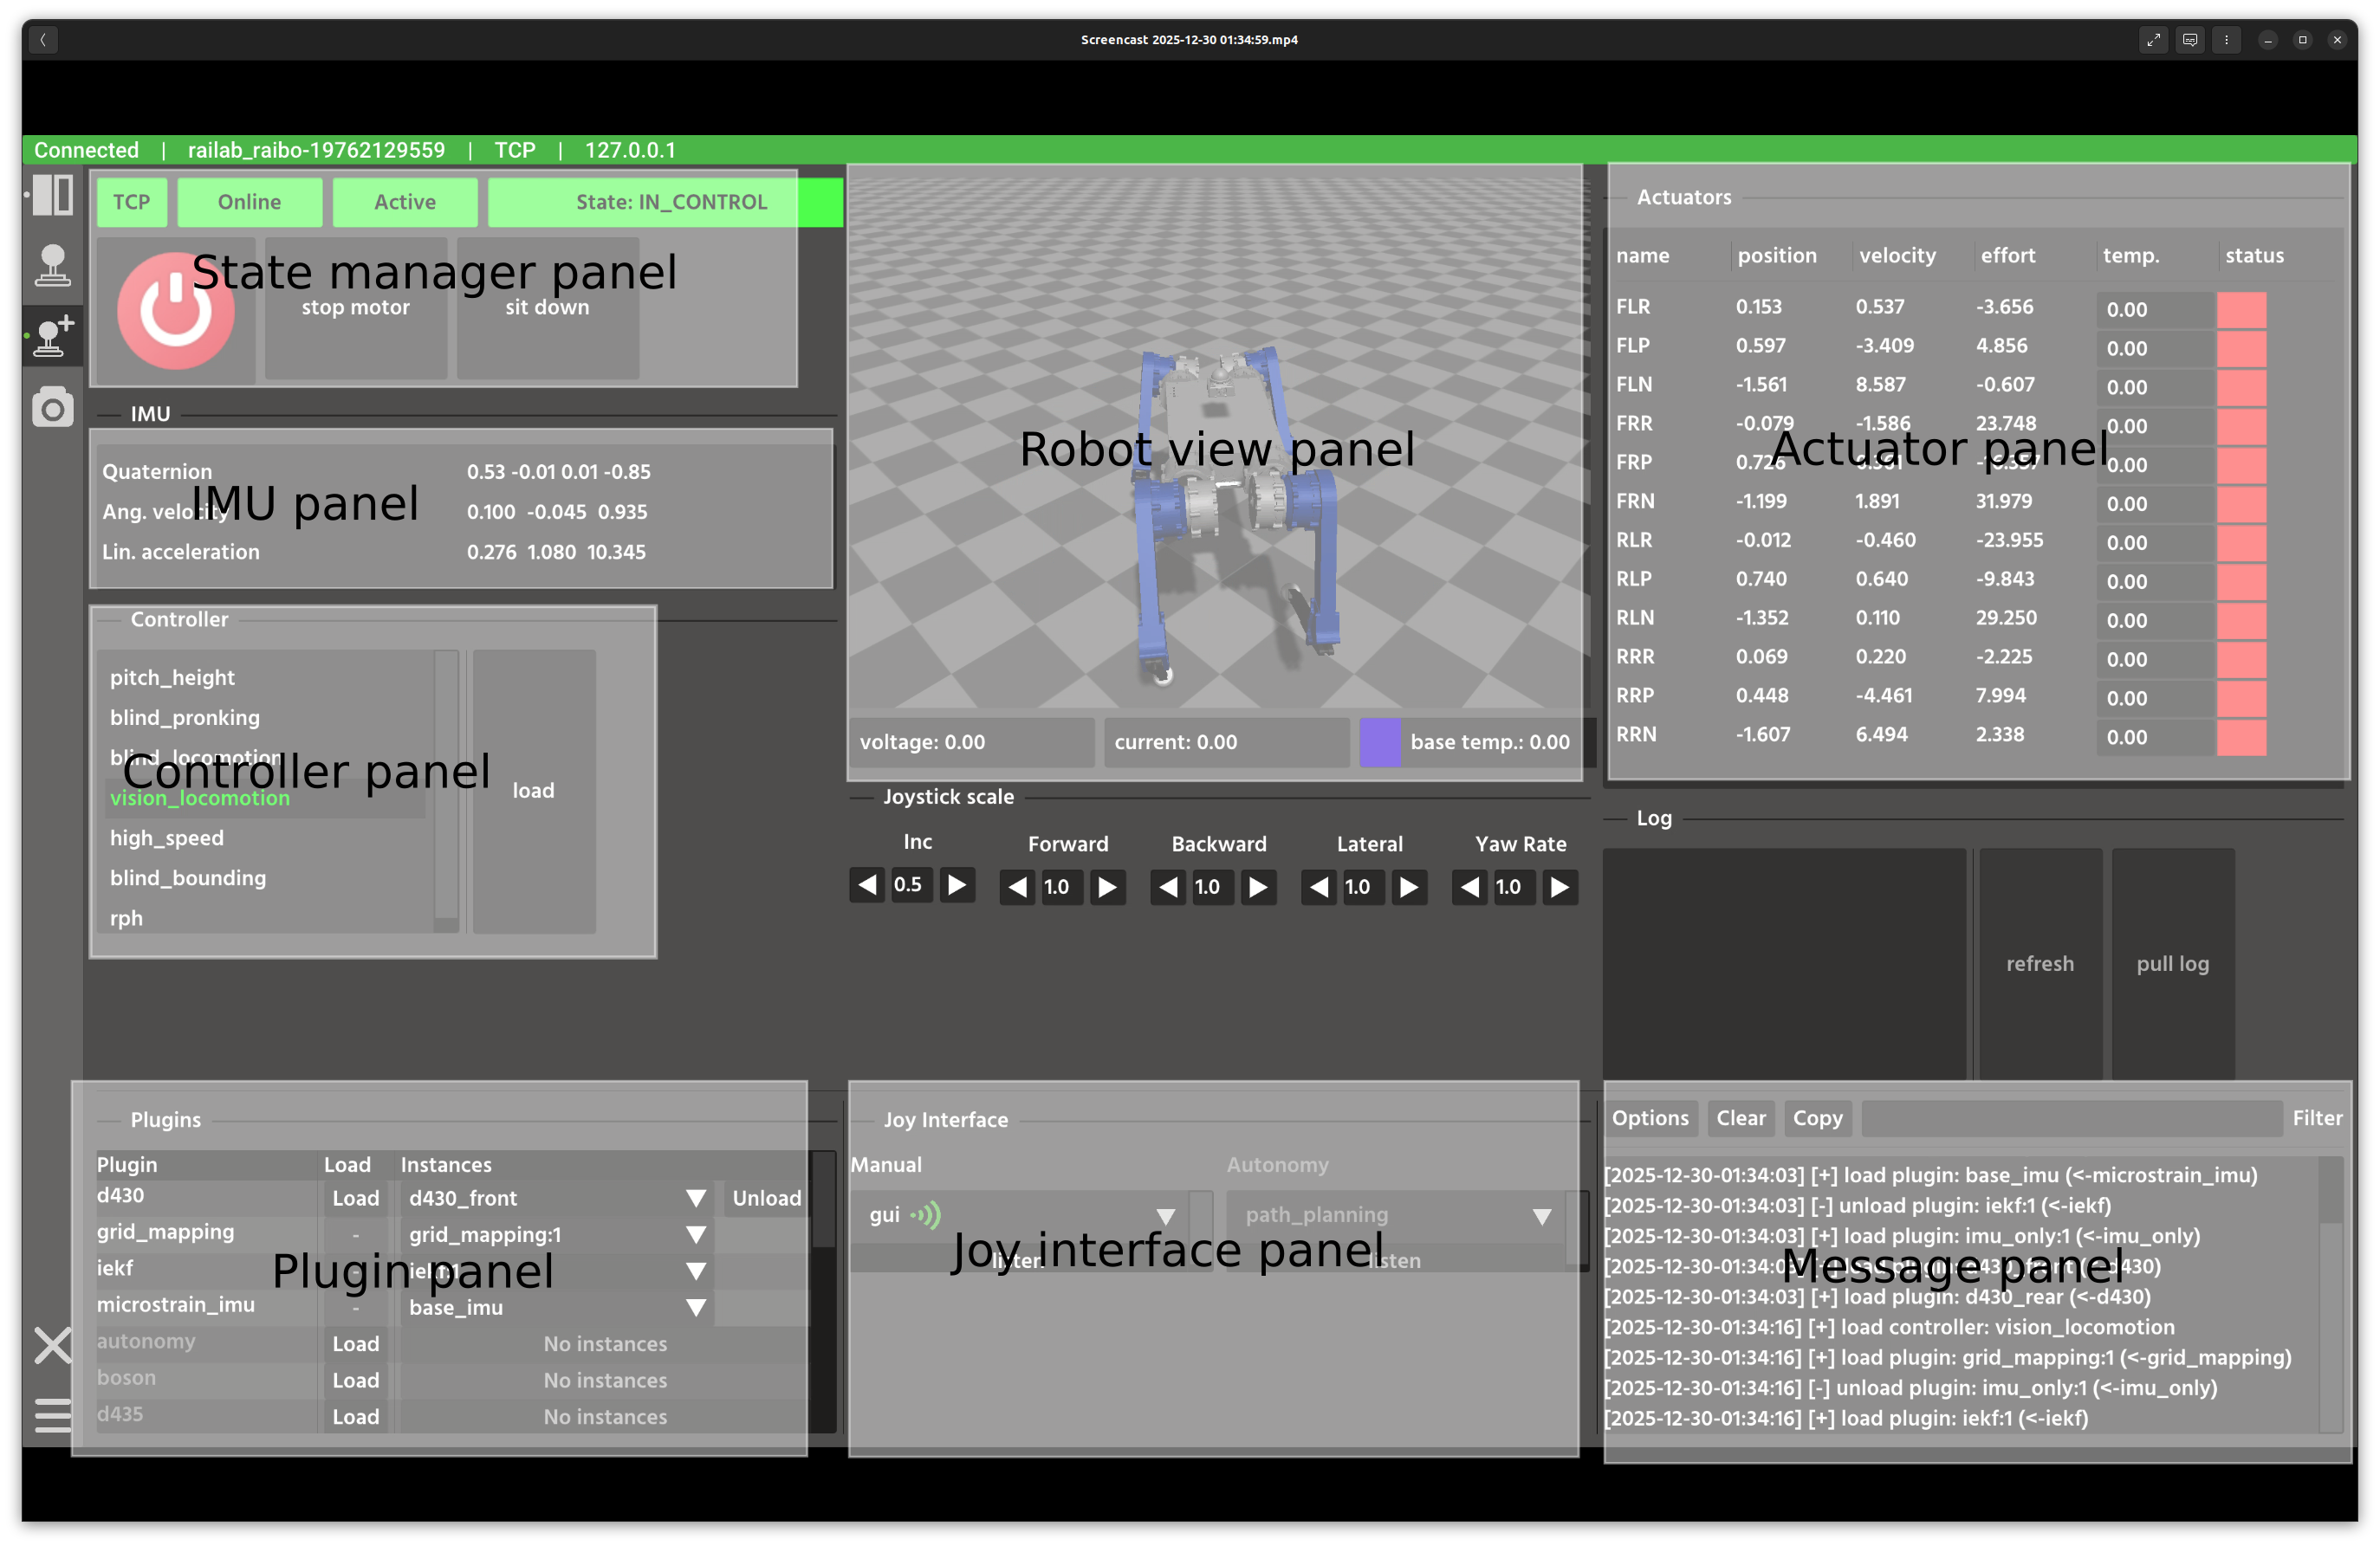
Task: Click the purple base temp color swatch
Action: [1380, 742]
